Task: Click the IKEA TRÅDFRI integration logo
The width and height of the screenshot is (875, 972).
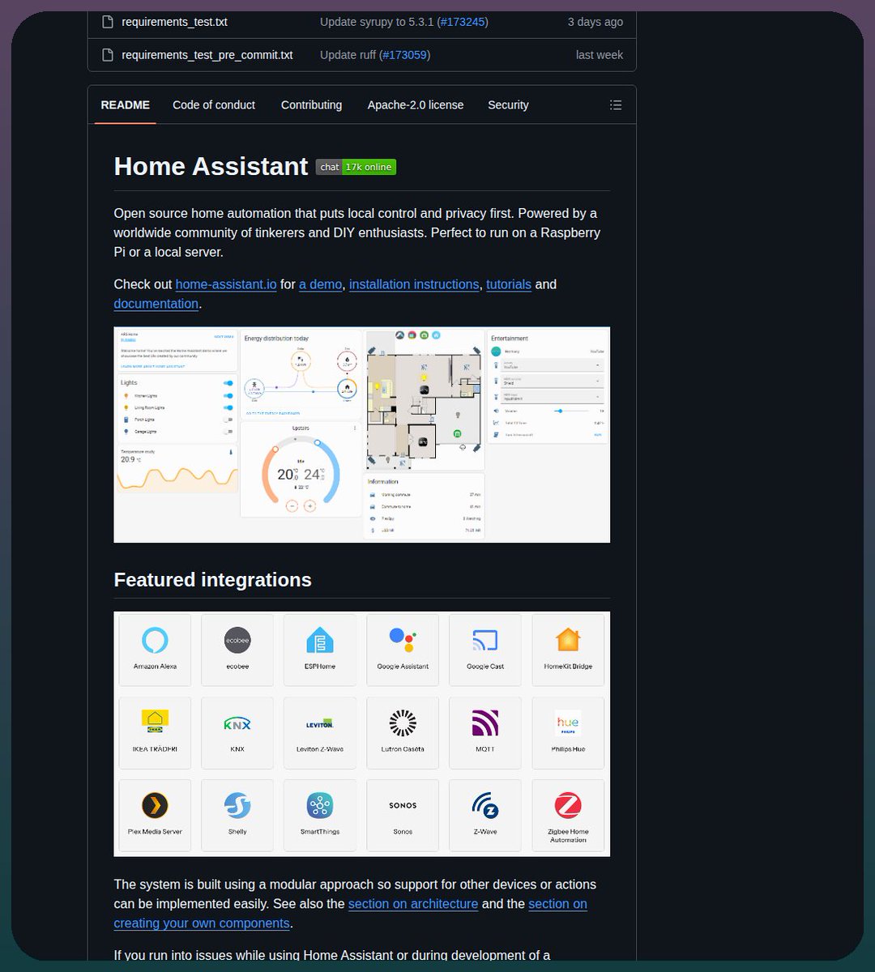Action: [155, 723]
